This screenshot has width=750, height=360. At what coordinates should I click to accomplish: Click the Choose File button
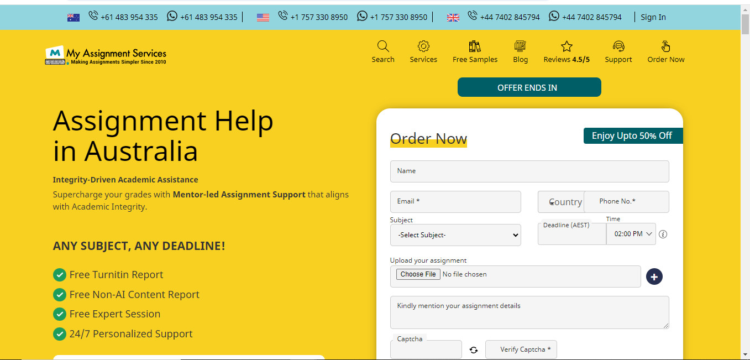click(418, 274)
